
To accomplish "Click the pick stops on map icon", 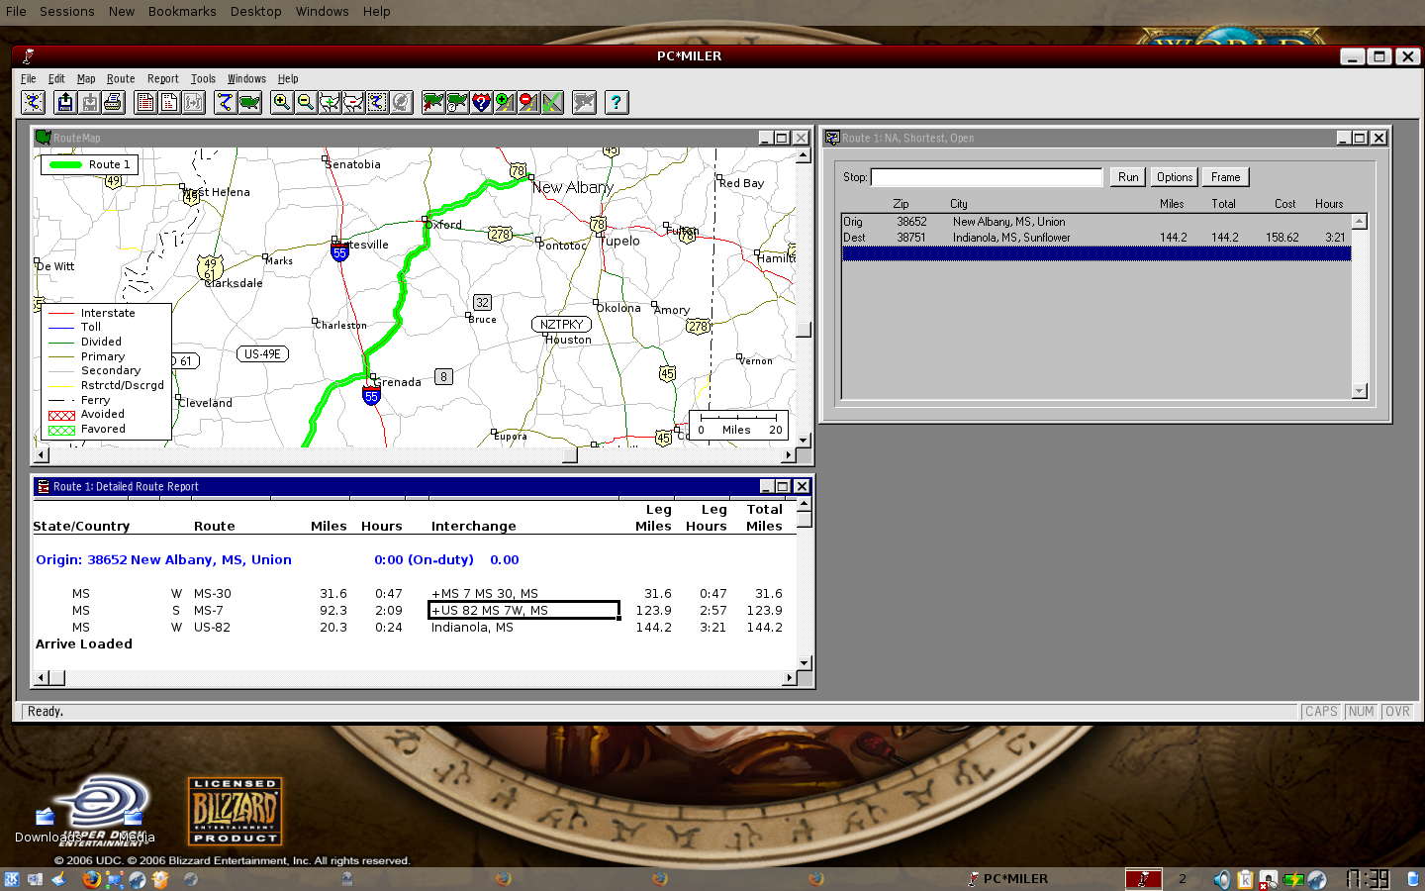I will click(x=433, y=102).
